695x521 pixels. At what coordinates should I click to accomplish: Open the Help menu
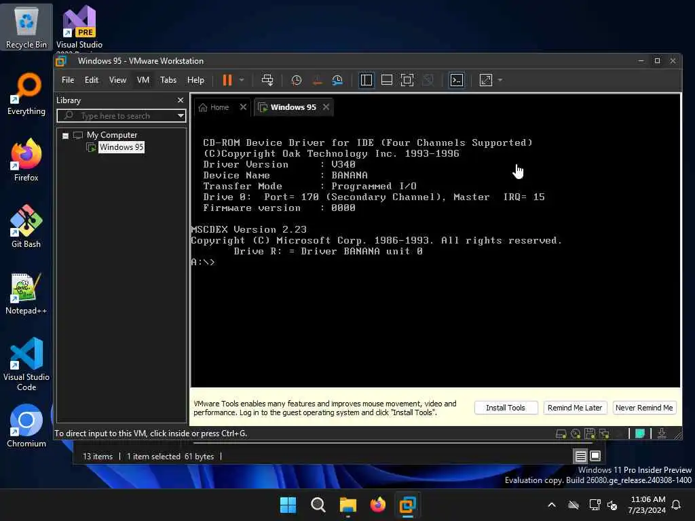point(195,80)
